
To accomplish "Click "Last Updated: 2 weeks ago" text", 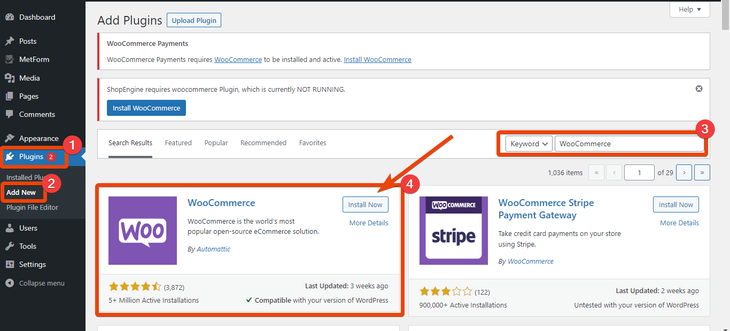I will [x=657, y=291].
